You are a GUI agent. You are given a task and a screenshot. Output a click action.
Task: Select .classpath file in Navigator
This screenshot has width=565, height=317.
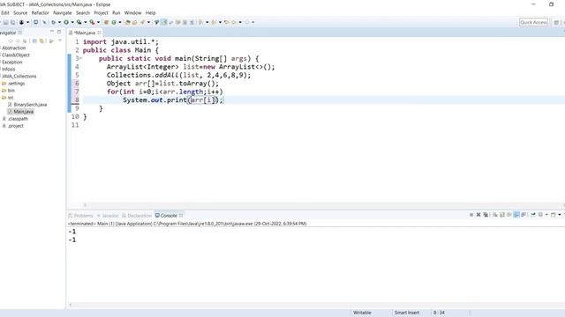pos(18,119)
